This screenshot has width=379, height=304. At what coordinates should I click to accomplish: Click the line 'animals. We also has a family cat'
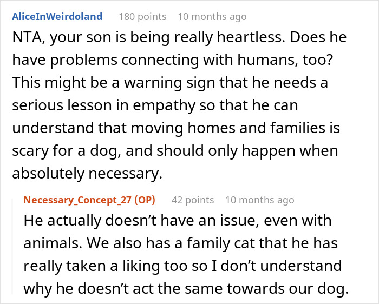180,243
